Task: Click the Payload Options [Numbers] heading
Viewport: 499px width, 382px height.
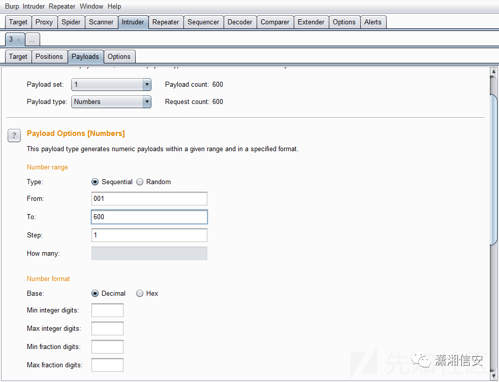Action: click(76, 133)
